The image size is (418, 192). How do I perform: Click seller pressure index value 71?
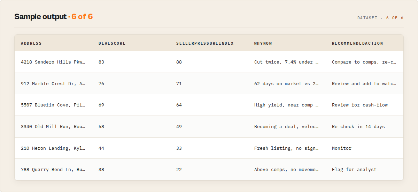(179, 84)
